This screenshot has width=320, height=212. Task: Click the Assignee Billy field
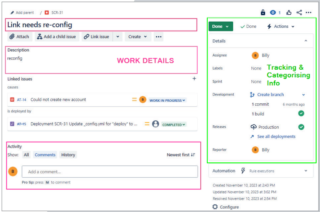point(261,55)
